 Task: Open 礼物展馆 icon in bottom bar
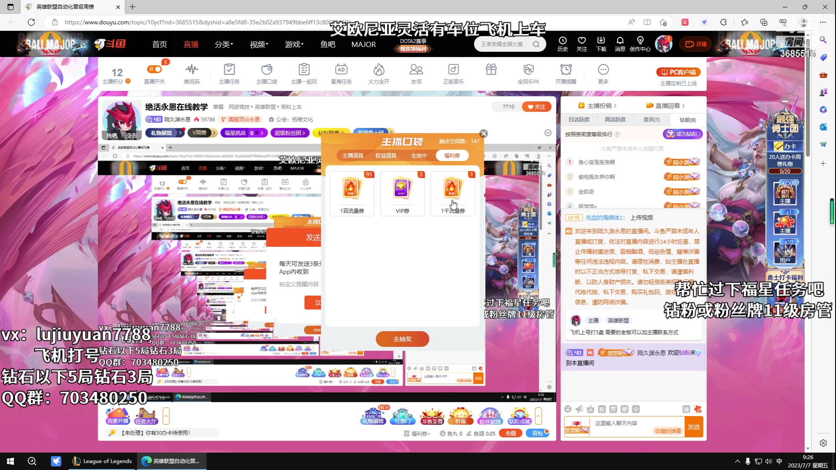coord(373,416)
